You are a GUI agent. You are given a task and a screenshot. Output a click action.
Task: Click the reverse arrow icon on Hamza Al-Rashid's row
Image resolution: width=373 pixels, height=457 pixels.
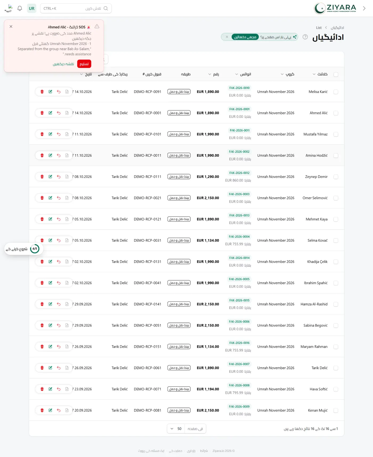pos(59,304)
